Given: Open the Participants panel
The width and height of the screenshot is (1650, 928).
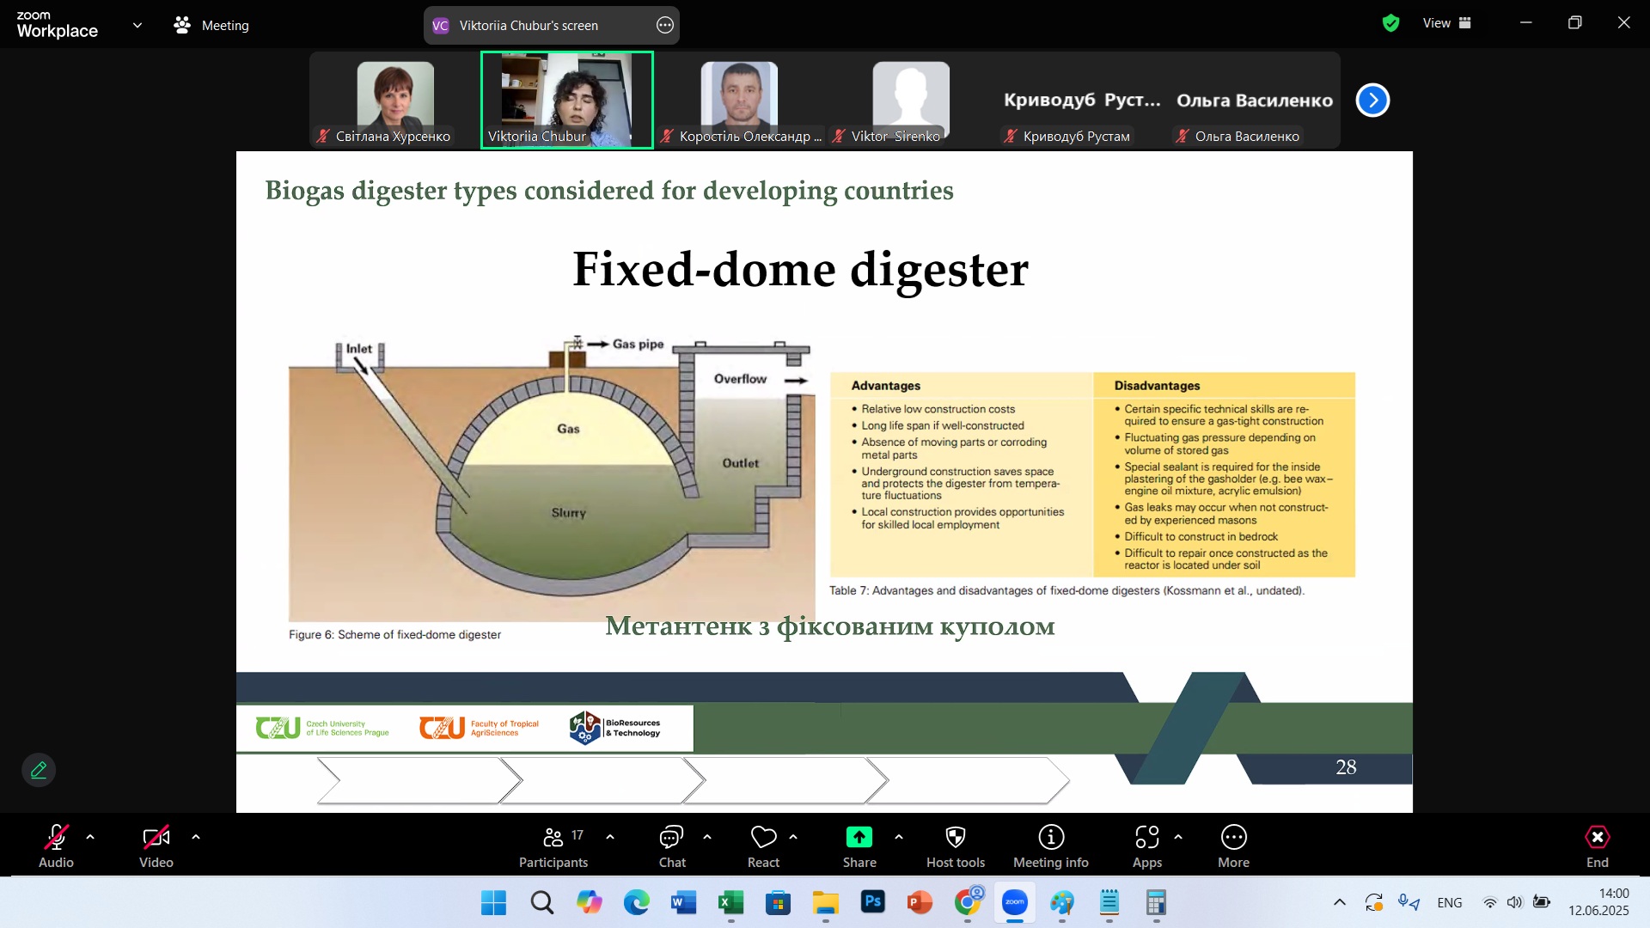Looking at the screenshot, I should pyautogui.click(x=553, y=846).
